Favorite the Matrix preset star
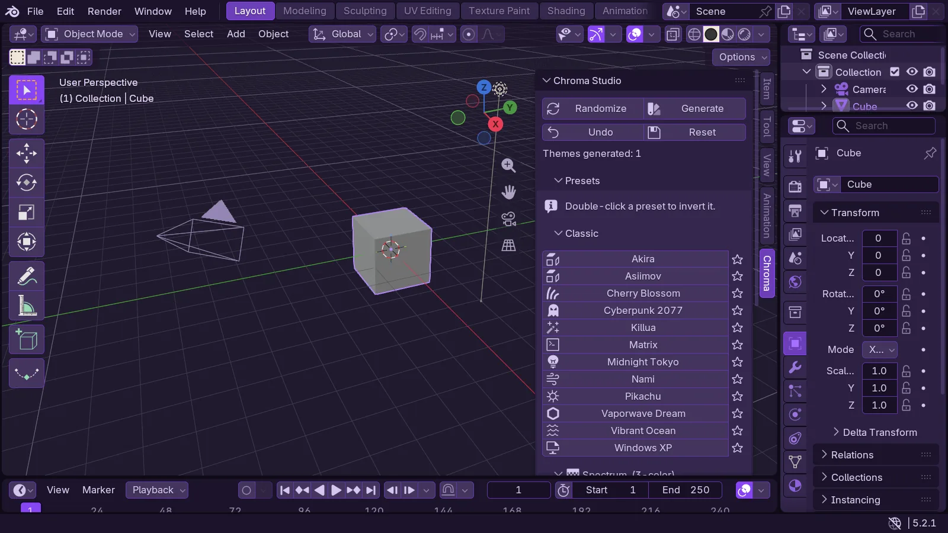Screen dimensions: 948x533 pyautogui.click(x=737, y=345)
